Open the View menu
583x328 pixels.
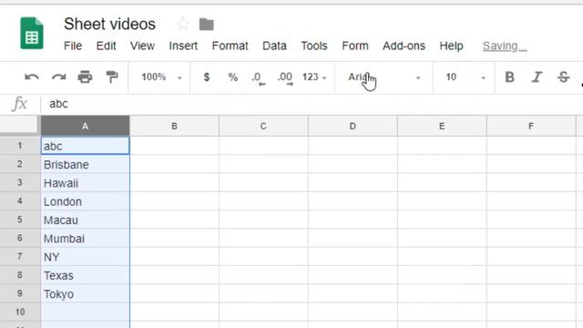click(x=142, y=46)
